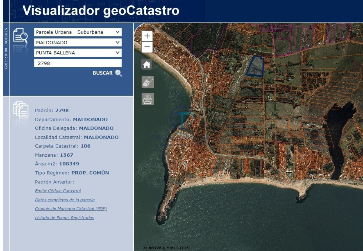Open Emitir Cédula Catastral link
The height and width of the screenshot is (251, 363).
(x=58, y=191)
